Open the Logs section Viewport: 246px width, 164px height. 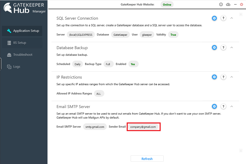(x=17, y=66)
